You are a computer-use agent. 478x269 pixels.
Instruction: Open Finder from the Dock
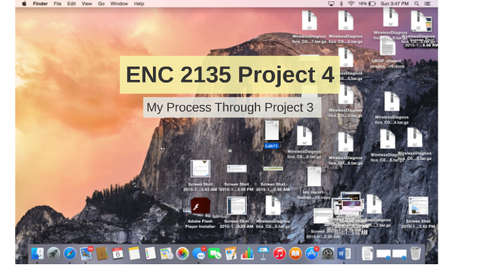click(x=37, y=253)
